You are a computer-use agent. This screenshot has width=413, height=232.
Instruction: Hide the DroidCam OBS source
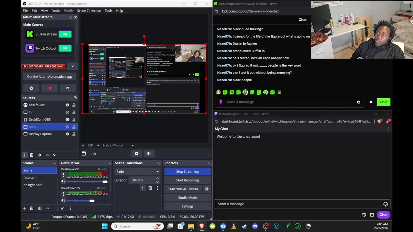coord(67,120)
